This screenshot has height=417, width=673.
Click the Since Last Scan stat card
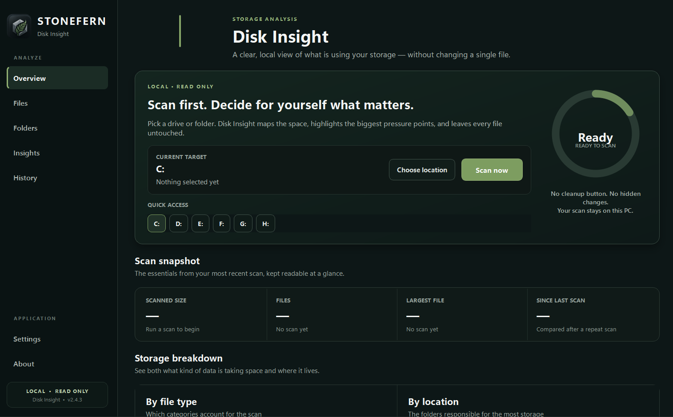click(593, 314)
